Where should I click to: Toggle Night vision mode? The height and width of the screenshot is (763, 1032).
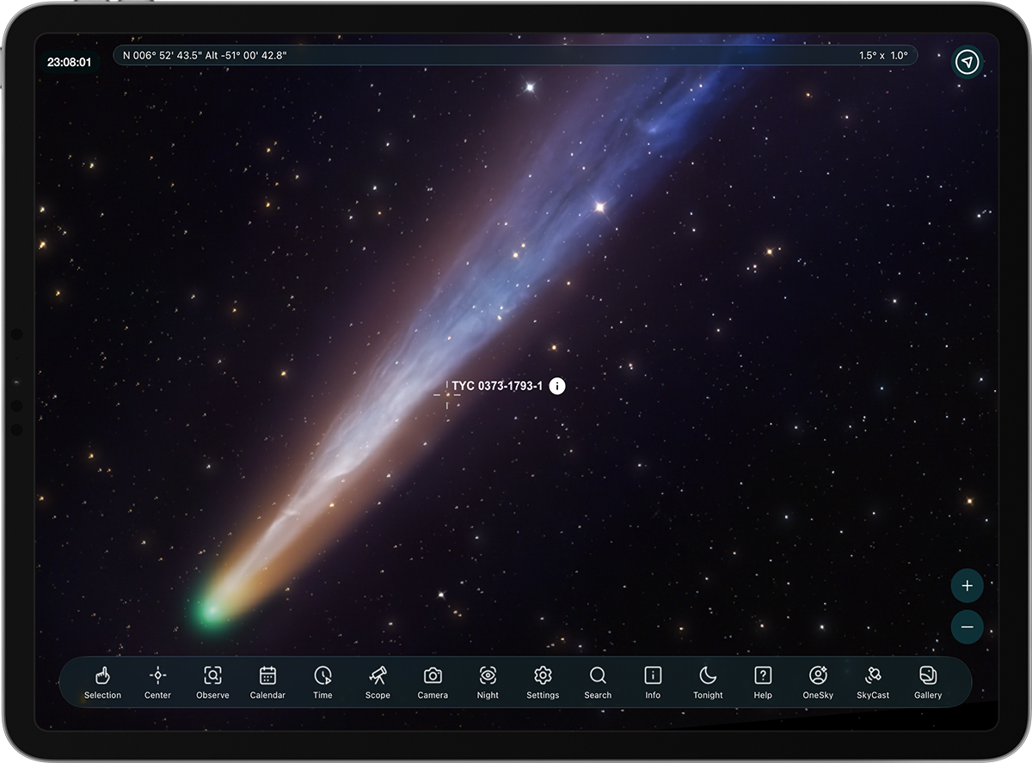pos(488,682)
